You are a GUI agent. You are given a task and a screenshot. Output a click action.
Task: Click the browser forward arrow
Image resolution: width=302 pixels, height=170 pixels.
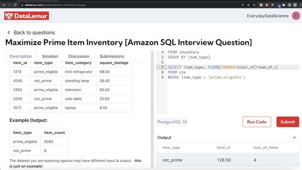[9, 5]
